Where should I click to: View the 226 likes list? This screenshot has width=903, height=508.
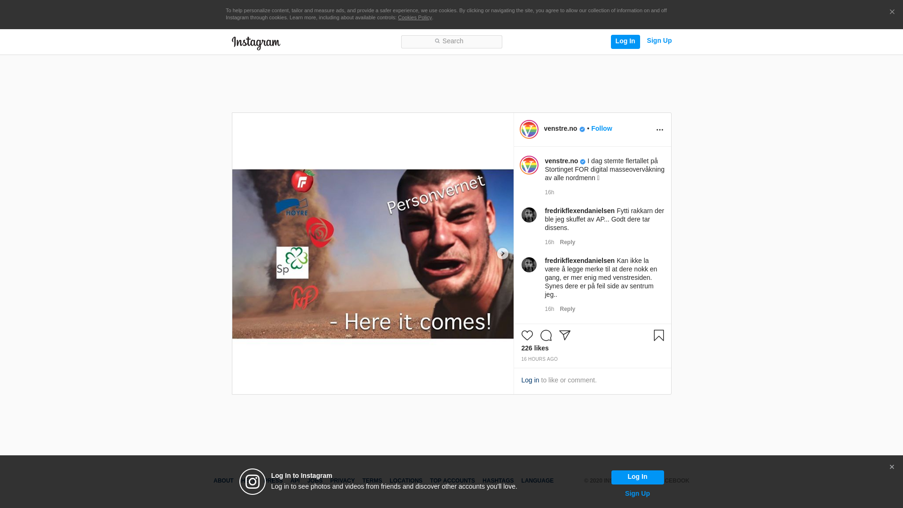click(535, 348)
